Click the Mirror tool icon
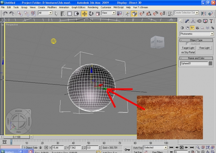This screenshot has width=216, height=153. [x=204, y=14]
